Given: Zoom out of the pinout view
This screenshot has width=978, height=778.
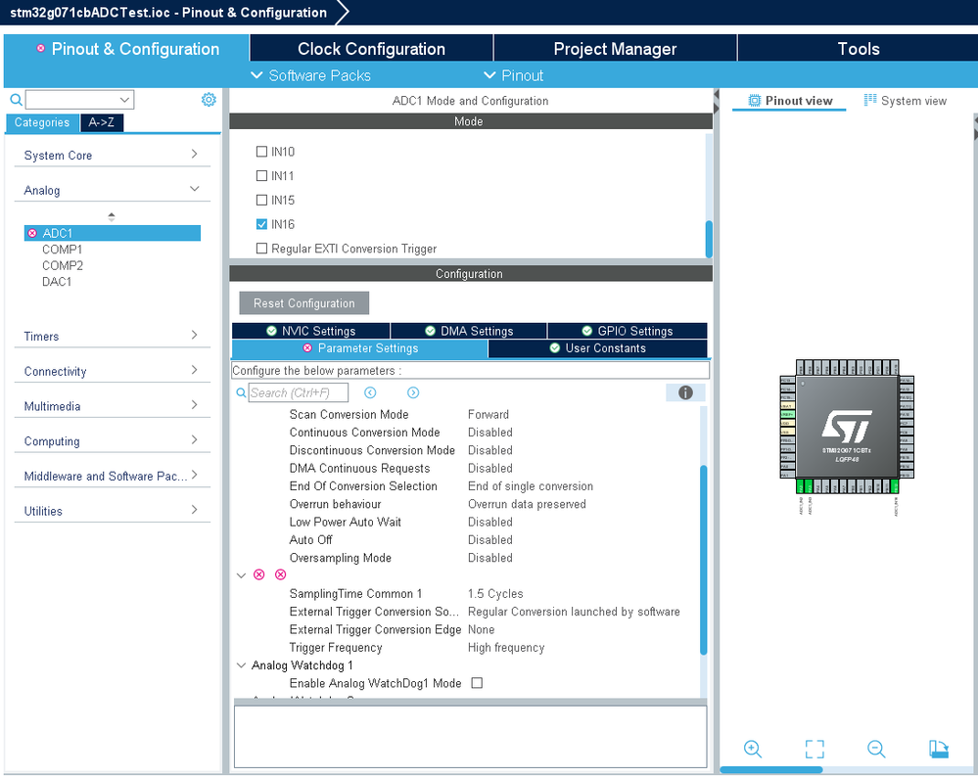Looking at the screenshot, I should (x=876, y=749).
